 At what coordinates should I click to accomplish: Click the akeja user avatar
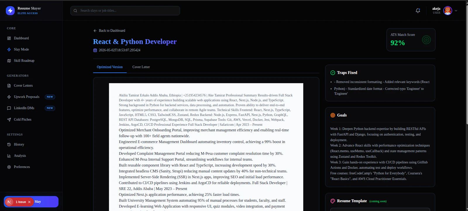tap(448, 11)
